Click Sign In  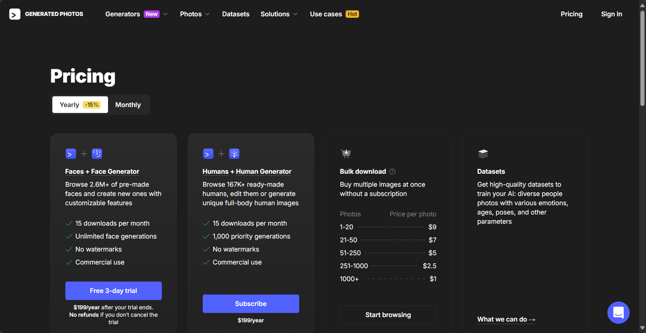click(x=611, y=14)
